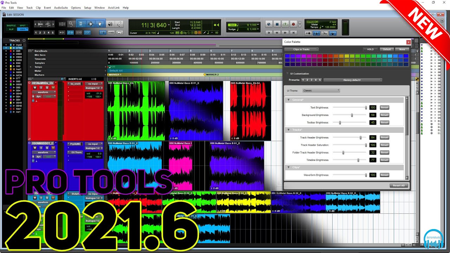Screen dimensions: 450x253
Task: Enable Spot edit mode
Action: click(23, 25)
